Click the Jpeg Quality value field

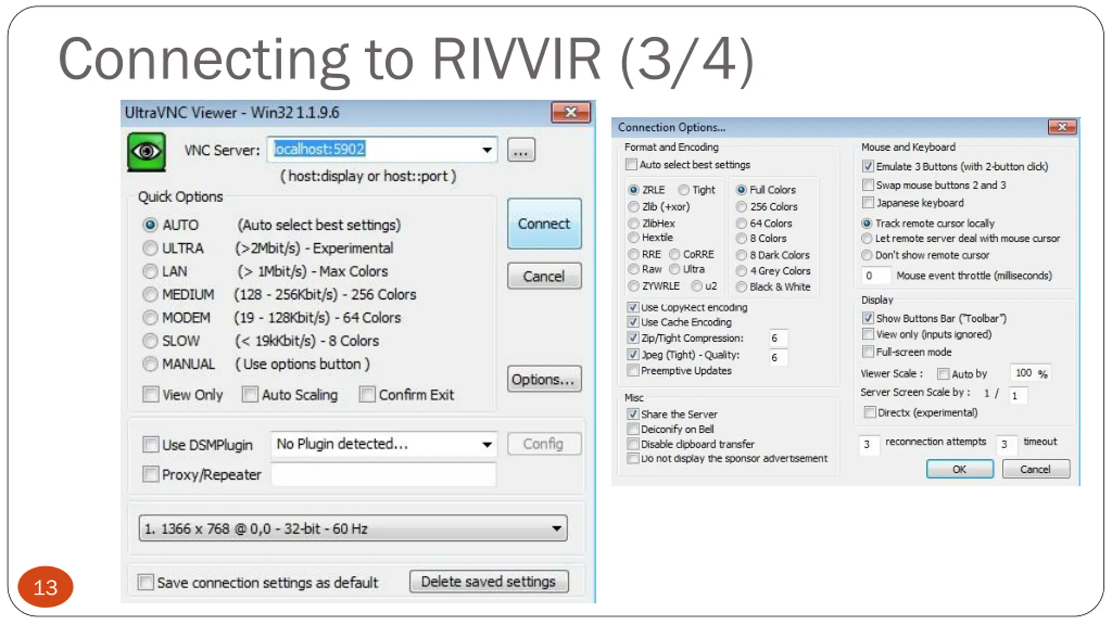[778, 358]
